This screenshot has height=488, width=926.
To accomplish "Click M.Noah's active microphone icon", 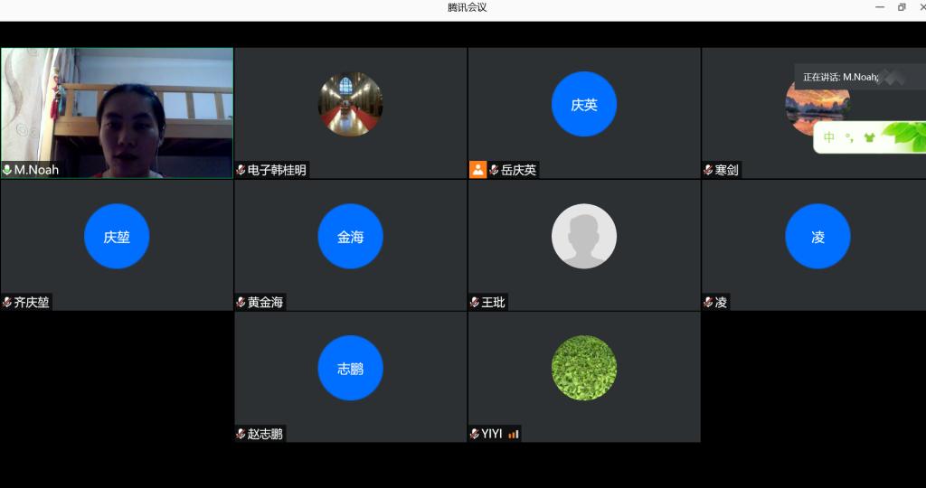I will 7,170.
